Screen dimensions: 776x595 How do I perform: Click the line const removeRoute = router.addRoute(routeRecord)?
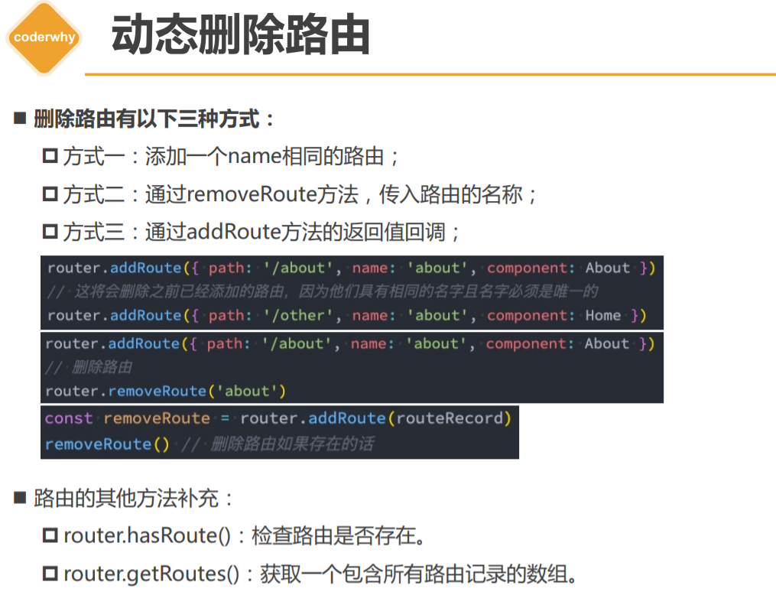tap(278, 418)
